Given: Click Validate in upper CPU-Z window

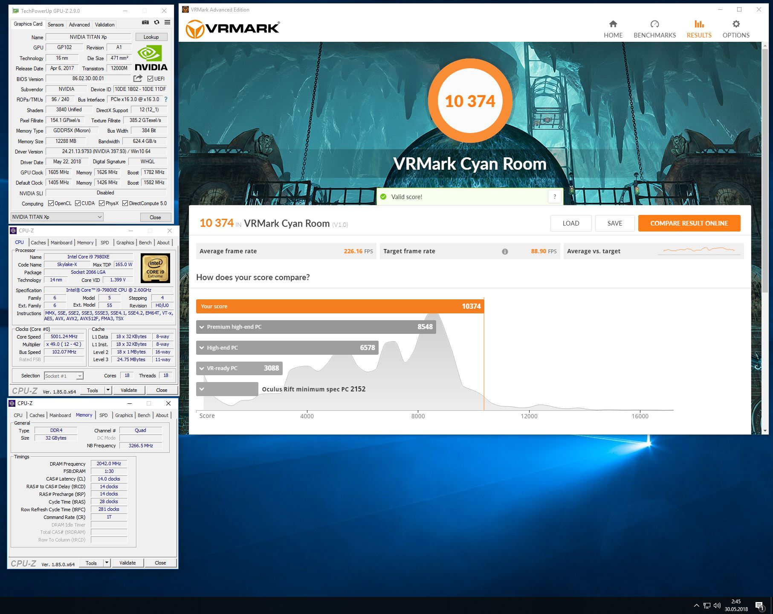Looking at the screenshot, I should point(129,390).
